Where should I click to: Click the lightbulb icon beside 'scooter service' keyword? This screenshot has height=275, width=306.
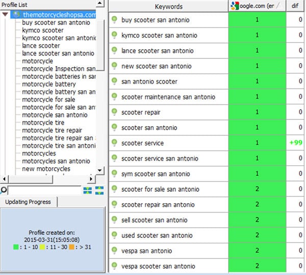[114, 143]
